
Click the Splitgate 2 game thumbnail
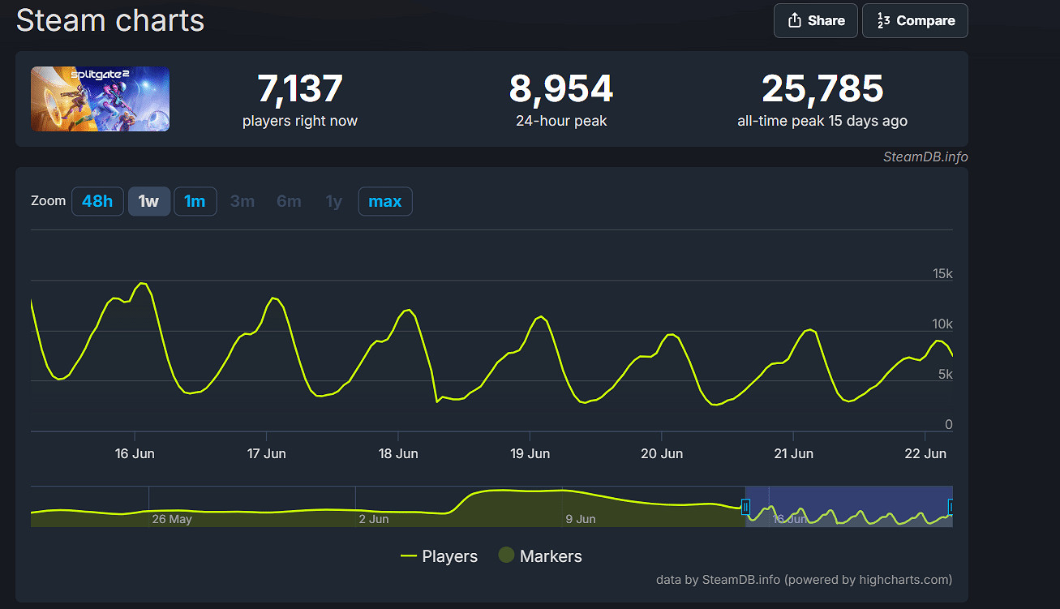pyautogui.click(x=101, y=99)
